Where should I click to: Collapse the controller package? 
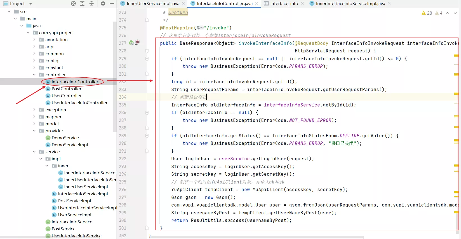pyautogui.click(x=34, y=75)
